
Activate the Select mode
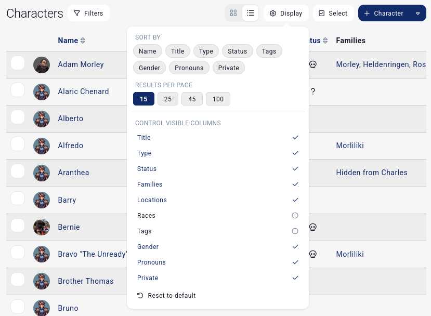[333, 13]
